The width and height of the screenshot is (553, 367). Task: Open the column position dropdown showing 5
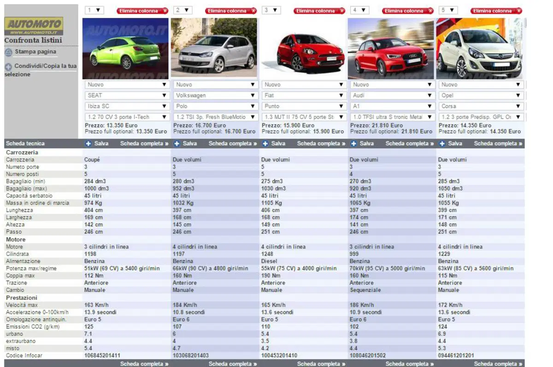coord(448,10)
